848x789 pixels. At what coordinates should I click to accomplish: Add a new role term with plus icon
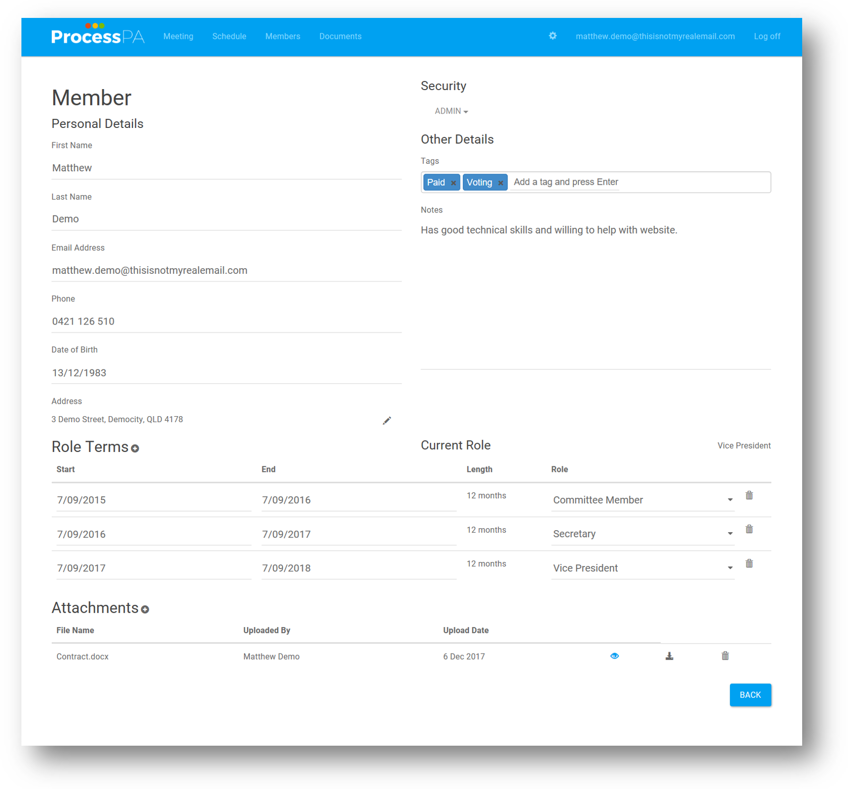point(135,449)
